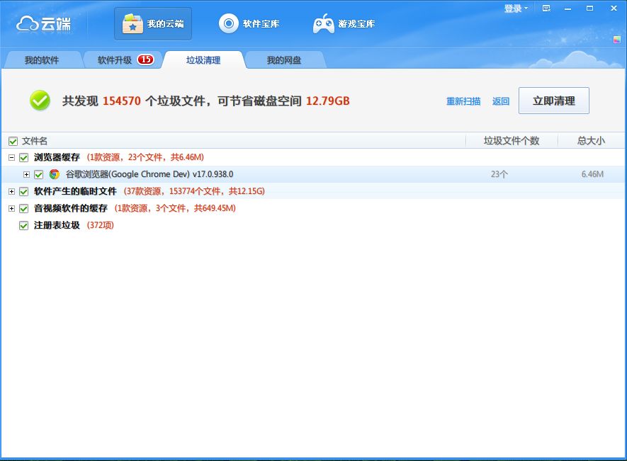This screenshot has height=461, width=627.
Task: Uncheck the 注册表垃圾 checkbox
Action: [x=23, y=225]
